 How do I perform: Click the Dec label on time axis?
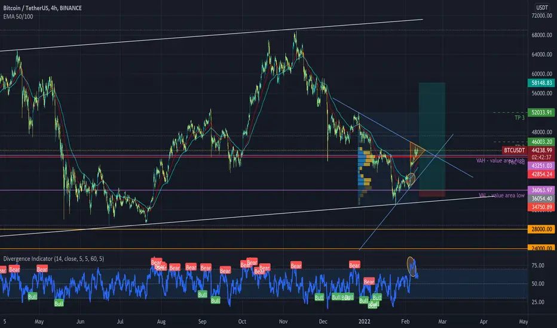[323, 321]
